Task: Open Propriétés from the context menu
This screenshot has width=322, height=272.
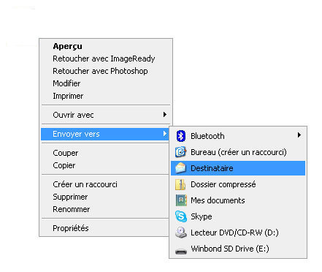Action: coord(71,228)
